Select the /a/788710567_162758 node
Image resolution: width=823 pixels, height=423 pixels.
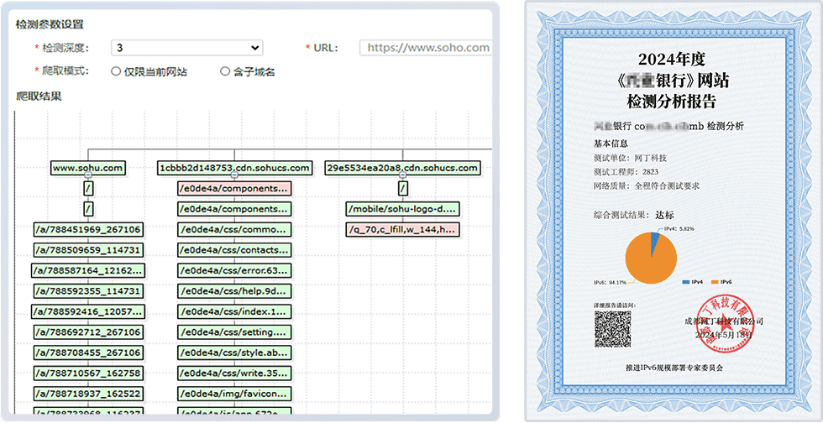[x=88, y=373]
